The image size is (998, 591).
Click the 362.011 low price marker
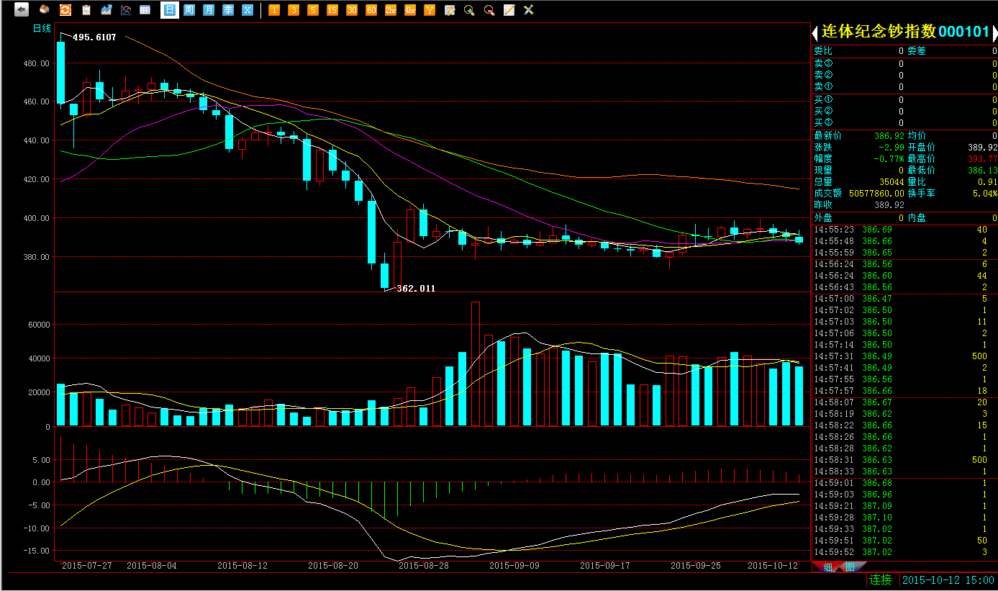point(416,289)
